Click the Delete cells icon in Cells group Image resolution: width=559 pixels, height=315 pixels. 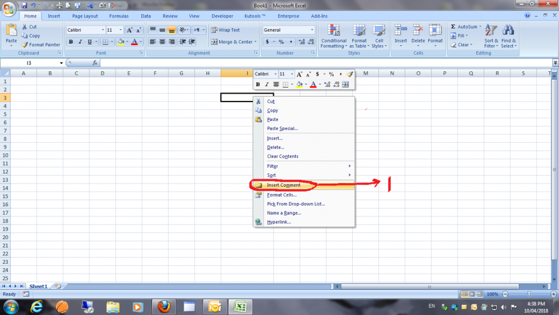pyautogui.click(x=418, y=30)
